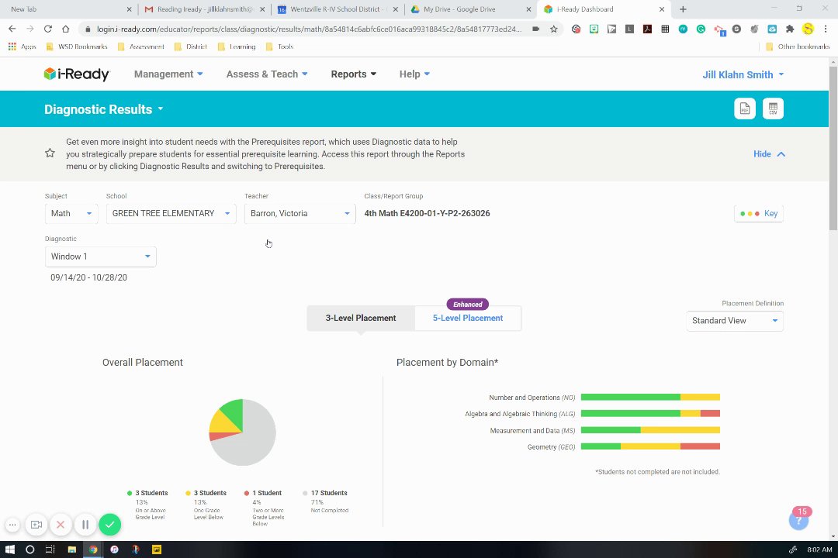Viewport: 838px width, 558px height.
Task: Click the recorder camera icon
Action: click(36, 525)
